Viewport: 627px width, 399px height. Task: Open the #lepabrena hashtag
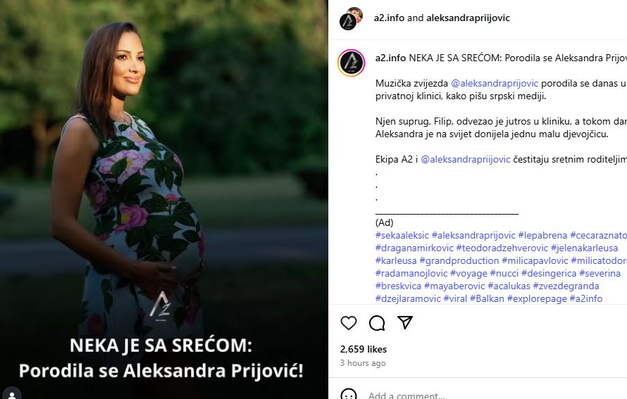point(542,235)
